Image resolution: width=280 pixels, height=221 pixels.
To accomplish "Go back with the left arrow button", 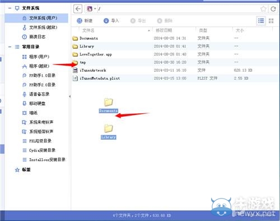I will pyautogui.click(x=78, y=9).
